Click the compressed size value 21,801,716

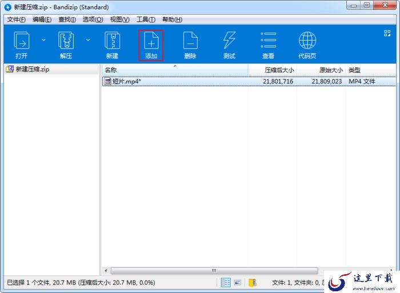click(x=278, y=81)
